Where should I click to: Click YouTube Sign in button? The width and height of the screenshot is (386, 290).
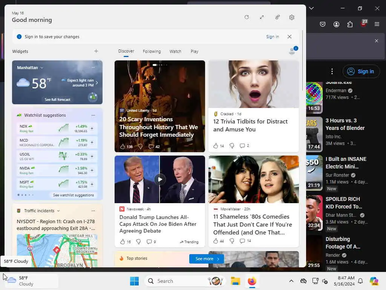pos(361,71)
